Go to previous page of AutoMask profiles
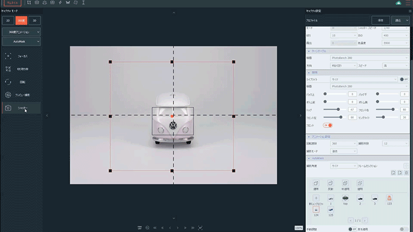The width and height of the screenshot is (413, 232). tap(351, 221)
